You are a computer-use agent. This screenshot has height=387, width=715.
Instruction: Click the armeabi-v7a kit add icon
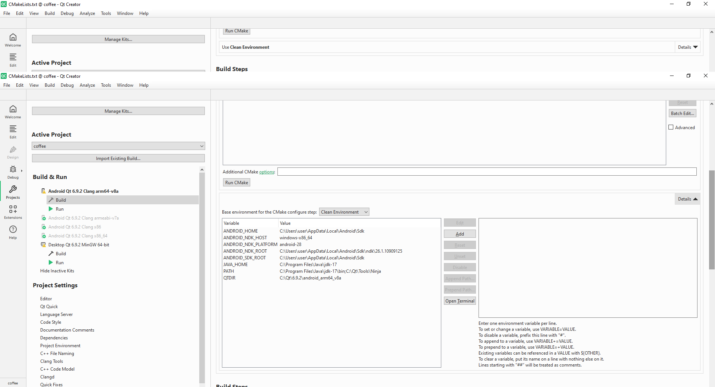coord(44,218)
